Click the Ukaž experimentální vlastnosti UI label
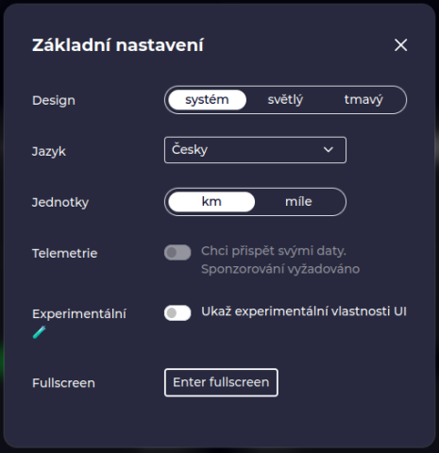 pos(304,311)
